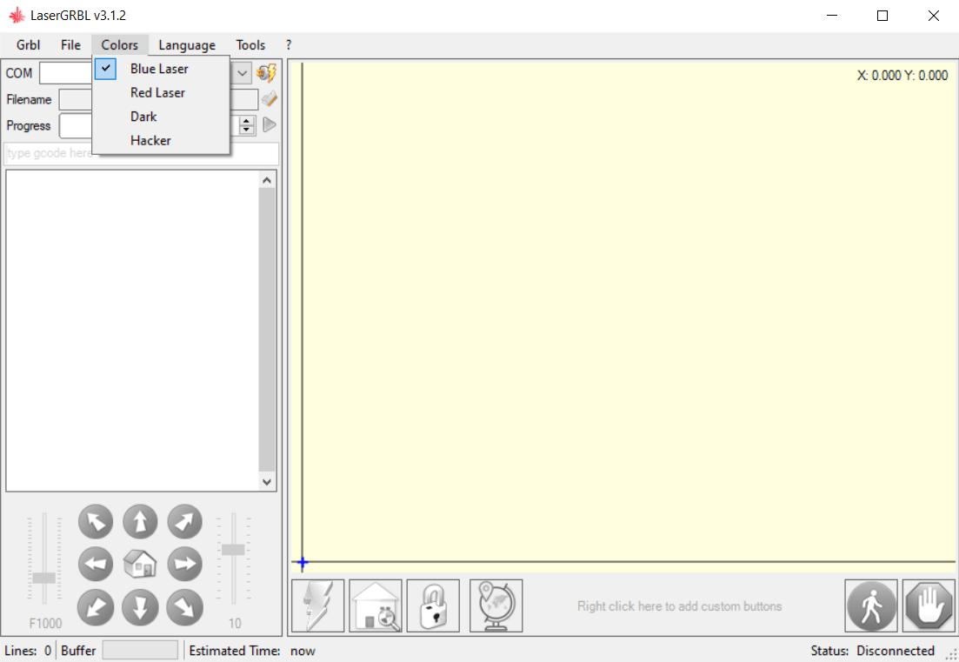Jog diagonally down-left with arrow button
Image resolution: width=959 pixels, height=662 pixels.
[96, 608]
